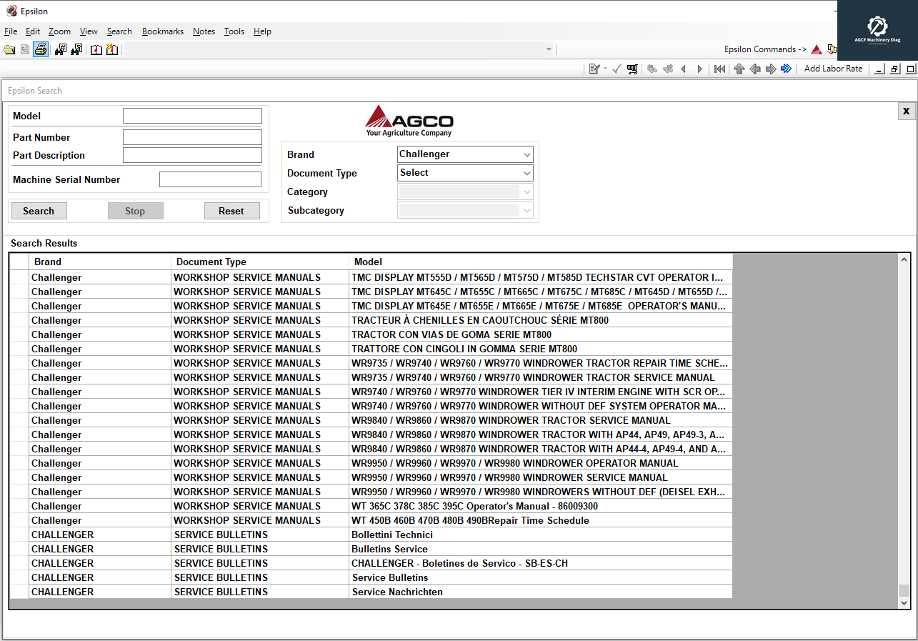The height and width of the screenshot is (641, 918).
Task: Click the open folder toolbar icon
Action: 9,49
